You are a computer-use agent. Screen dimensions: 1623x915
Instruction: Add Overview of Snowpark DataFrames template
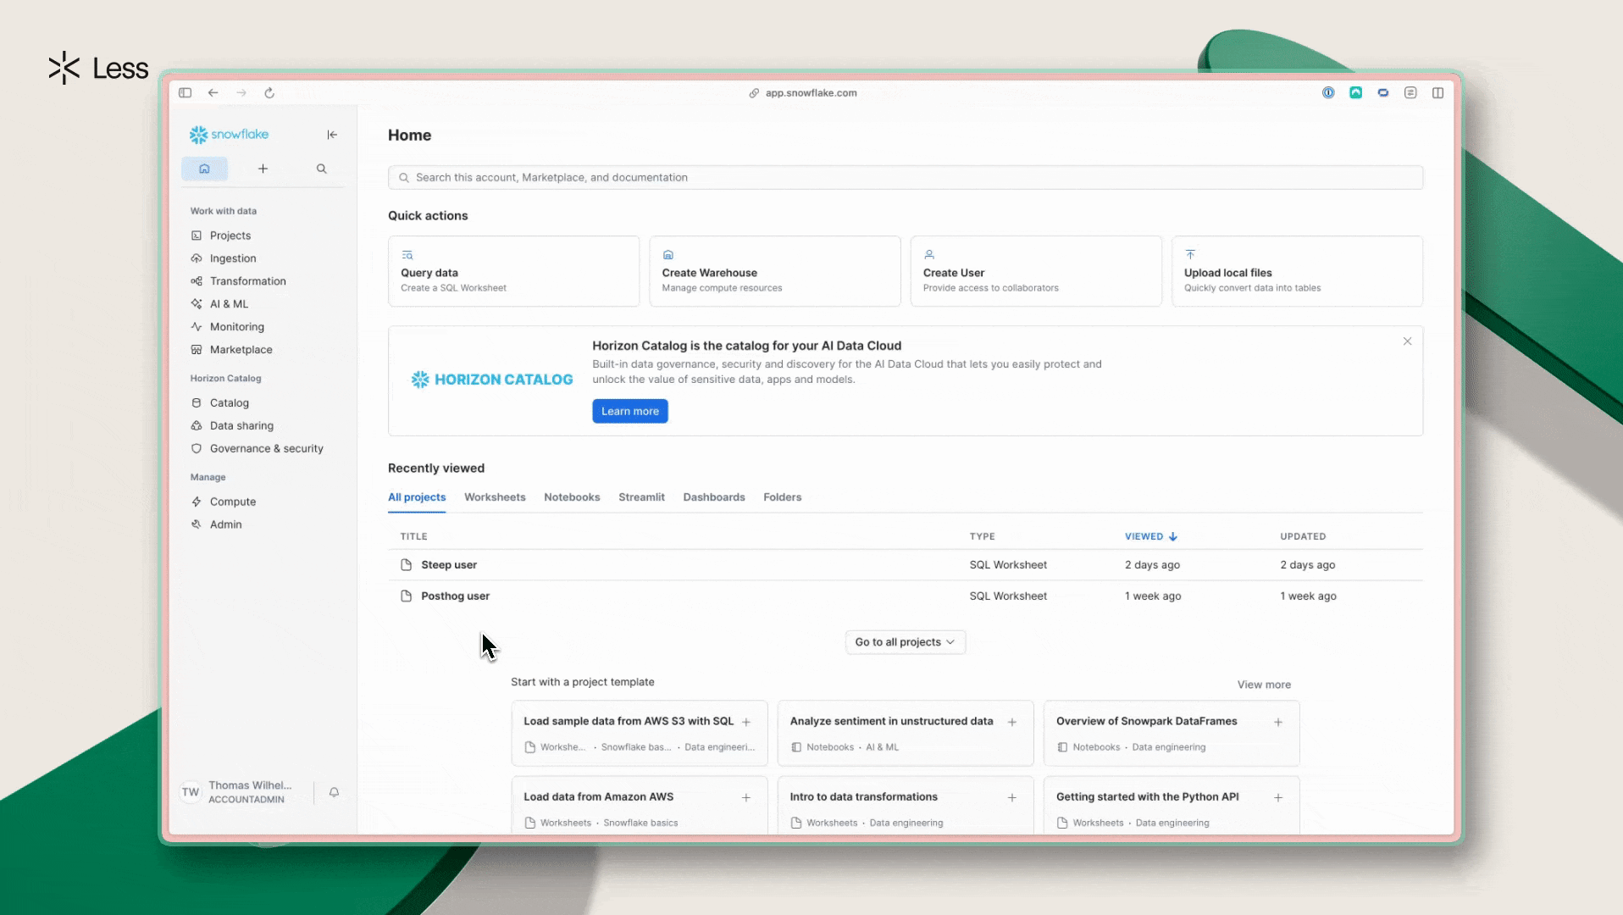point(1278,722)
